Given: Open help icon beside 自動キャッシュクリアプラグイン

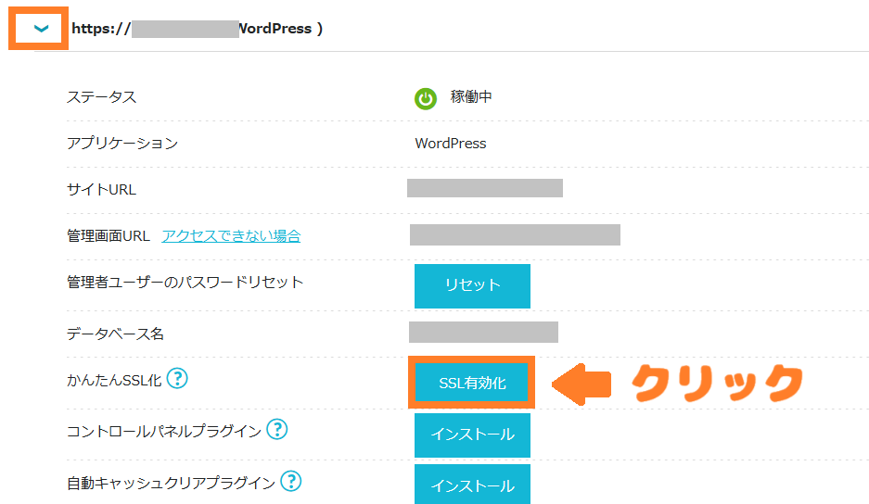Looking at the screenshot, I should pos(291,481).
